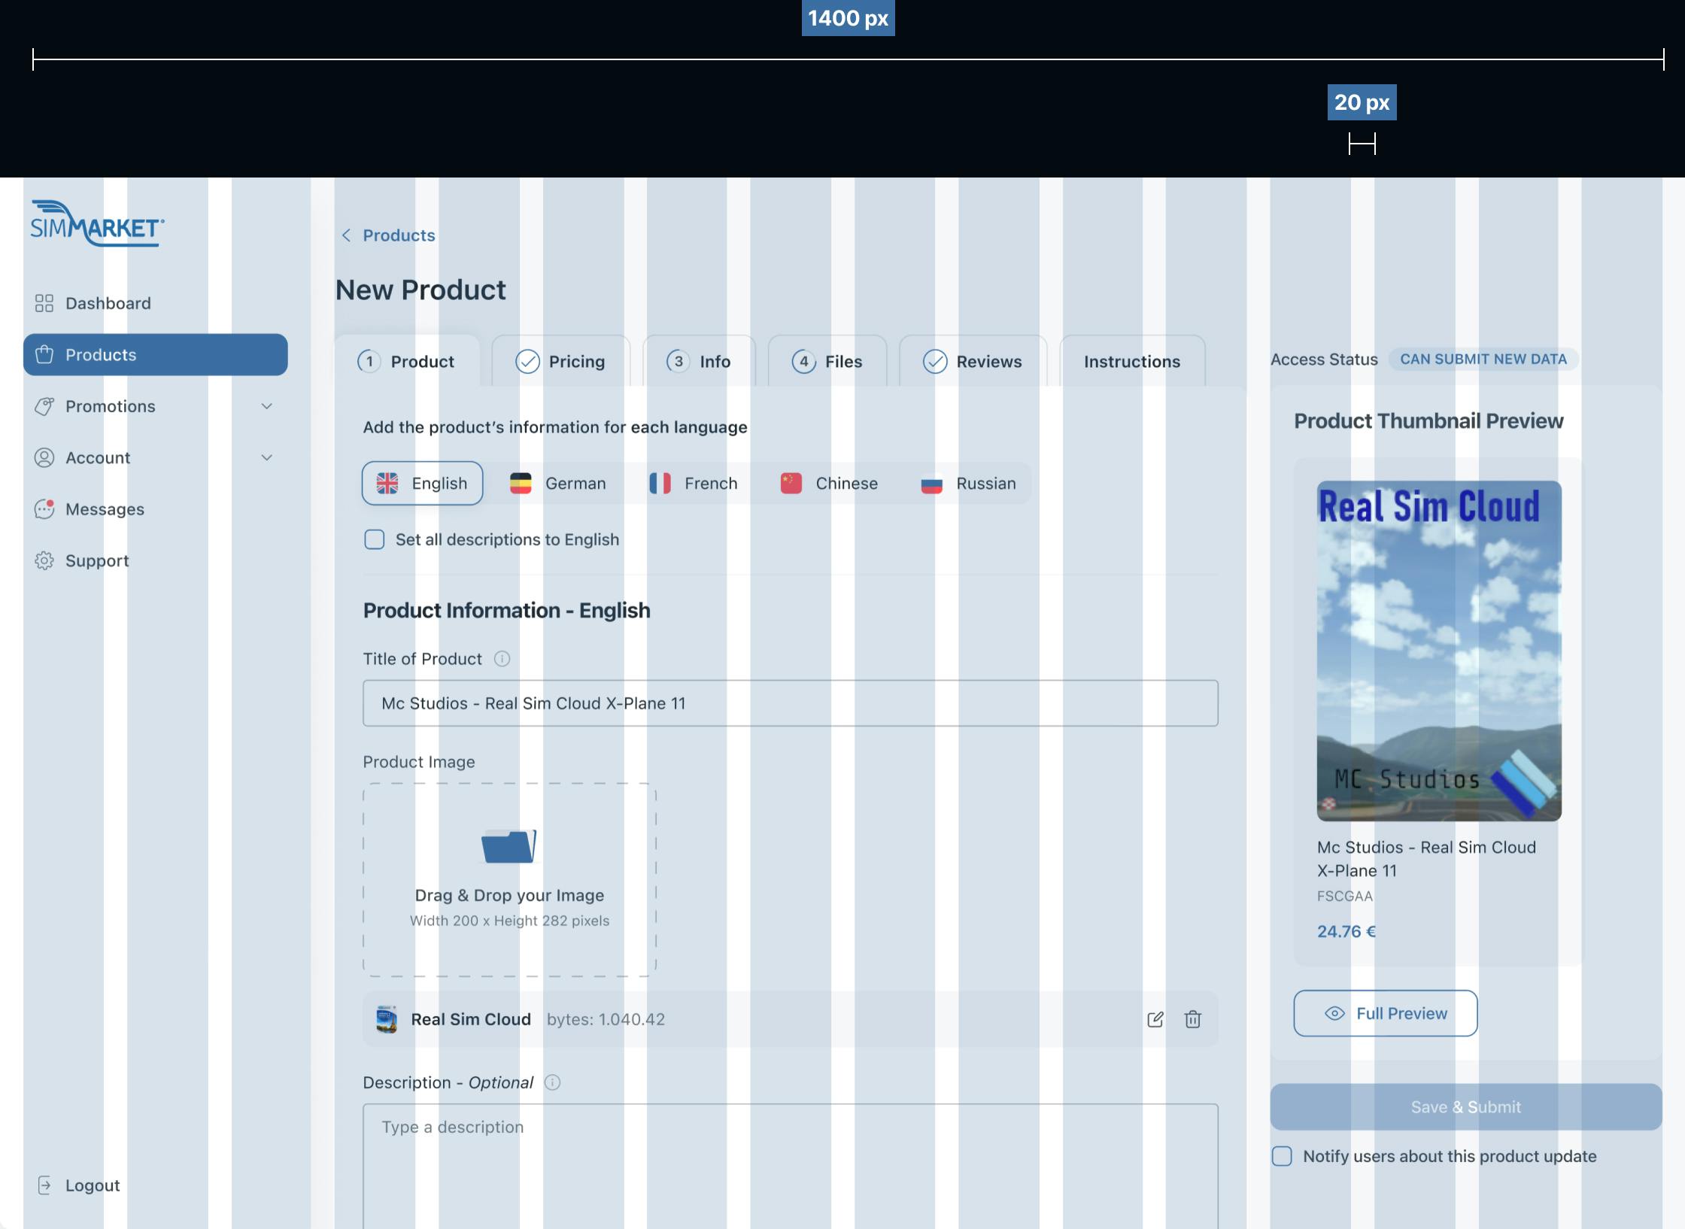Click the FSCGAA product code text
Image resolution: width=1685 pixels, height=1229 pixels.
1345,896
